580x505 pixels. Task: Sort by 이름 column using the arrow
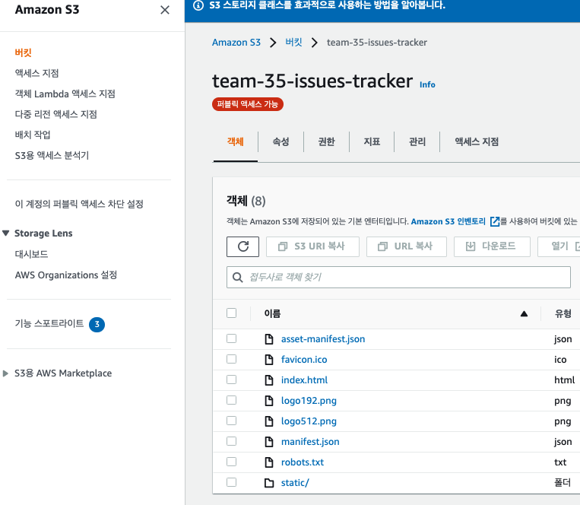click(x=524, y=314)
